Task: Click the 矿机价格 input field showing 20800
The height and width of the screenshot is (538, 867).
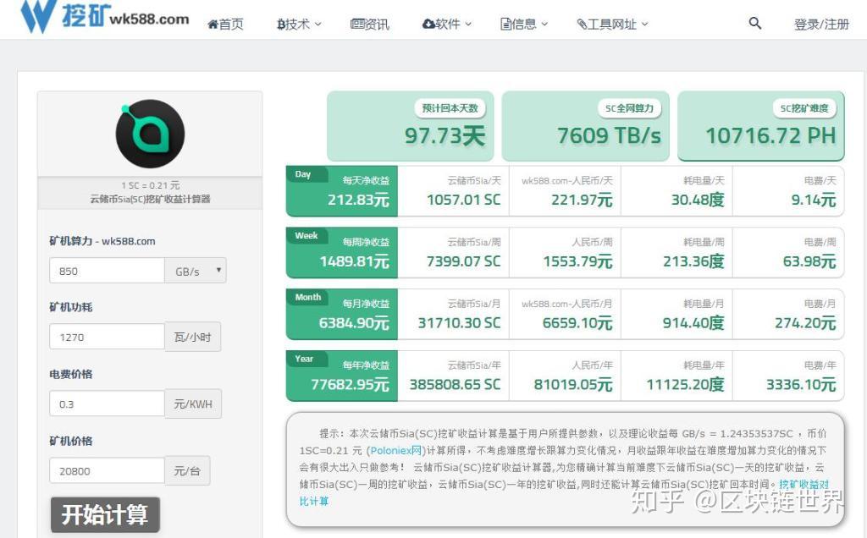Action: pyautogui.click(x=108, y=470)
